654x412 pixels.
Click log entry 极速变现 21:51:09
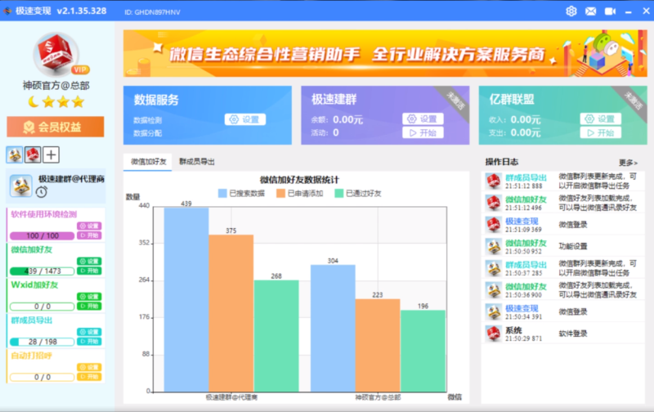pyautogui.click(x=563, y=225)
